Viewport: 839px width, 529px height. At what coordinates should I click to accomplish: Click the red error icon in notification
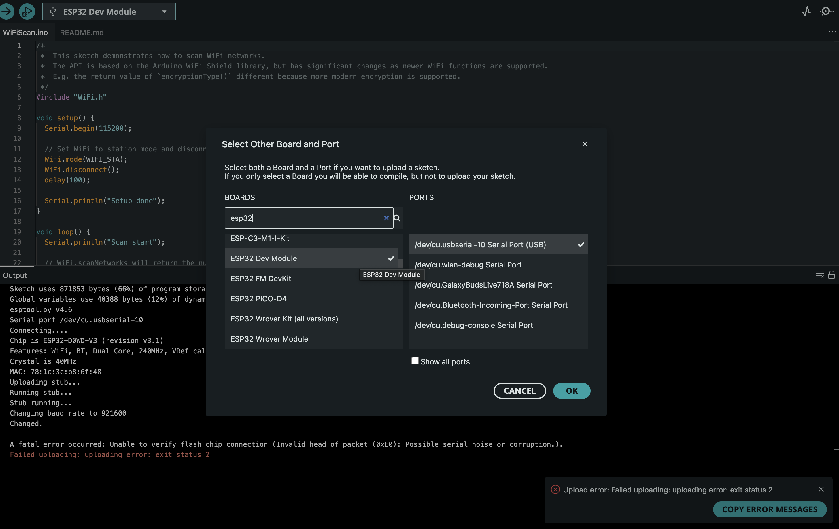coord(555,490)
